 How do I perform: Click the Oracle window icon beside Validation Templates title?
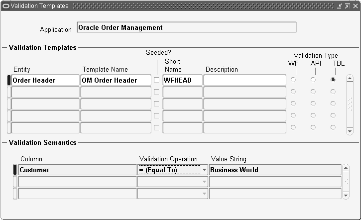[x=6, y=6]
